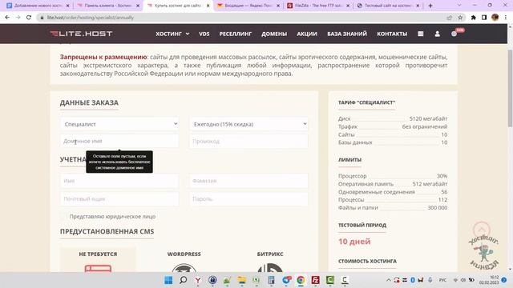Click the padlock site info icon
This screenshot has height=288, width=513.
tap(42, 18)
